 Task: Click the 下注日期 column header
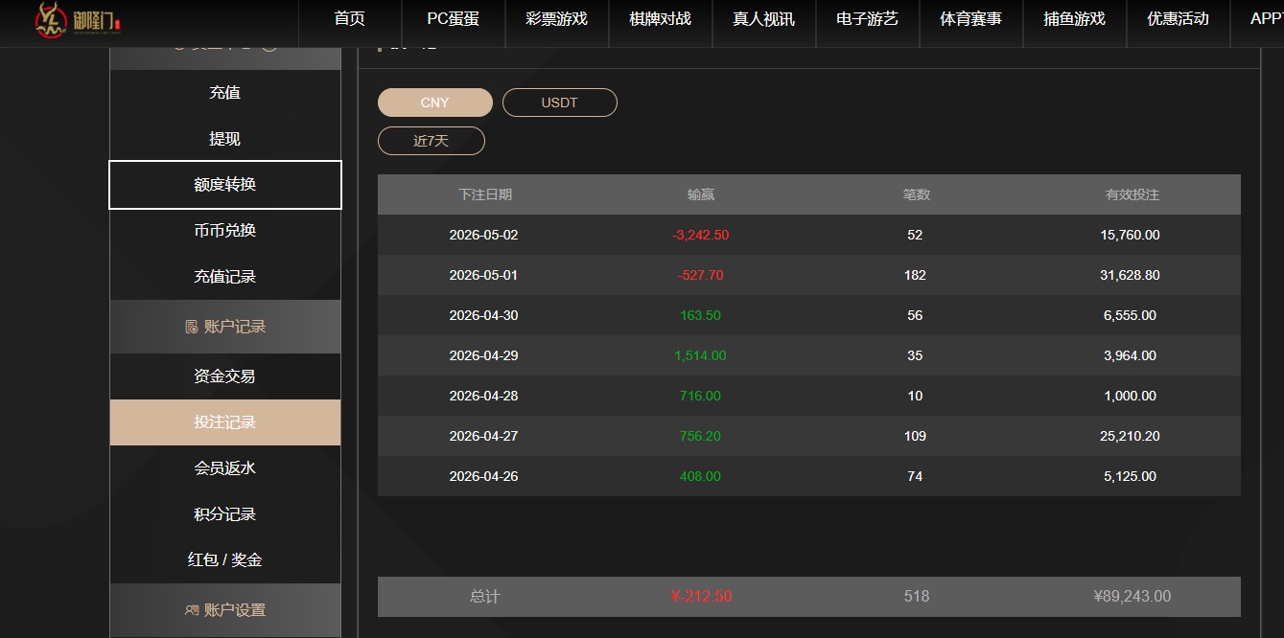tap(485, 194)
